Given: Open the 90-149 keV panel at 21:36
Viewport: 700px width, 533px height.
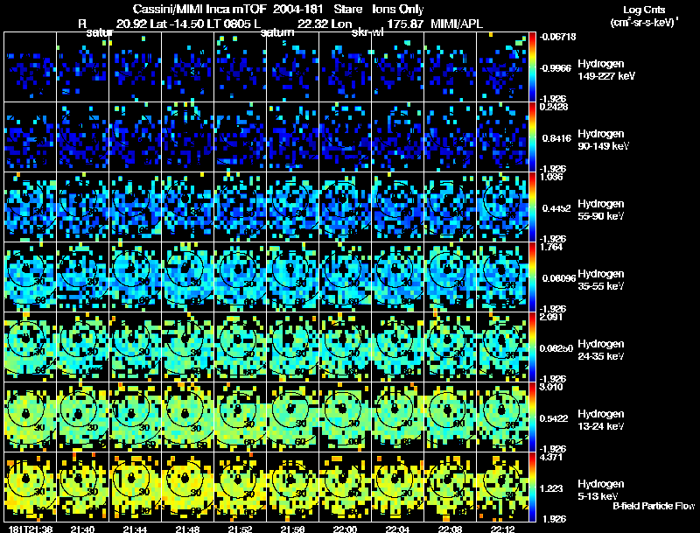Looking at the screenshot, I should point(30,137).
